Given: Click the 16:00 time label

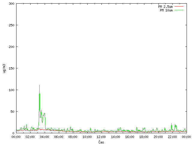Looking at the screenshot, I should coord(130,137).
